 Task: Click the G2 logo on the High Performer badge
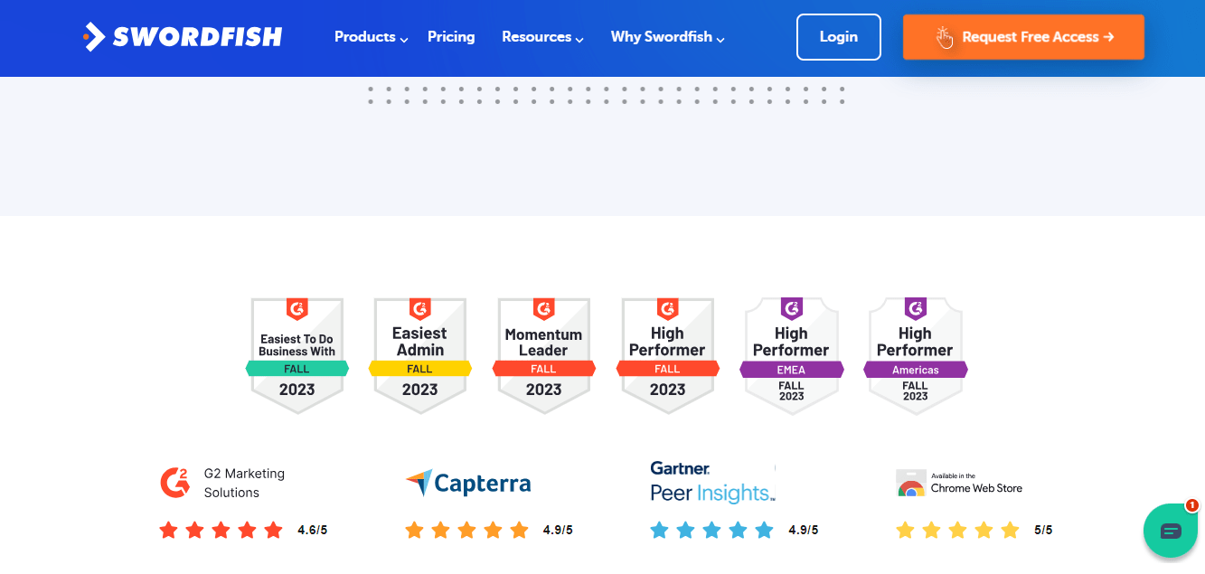(667, 307)
